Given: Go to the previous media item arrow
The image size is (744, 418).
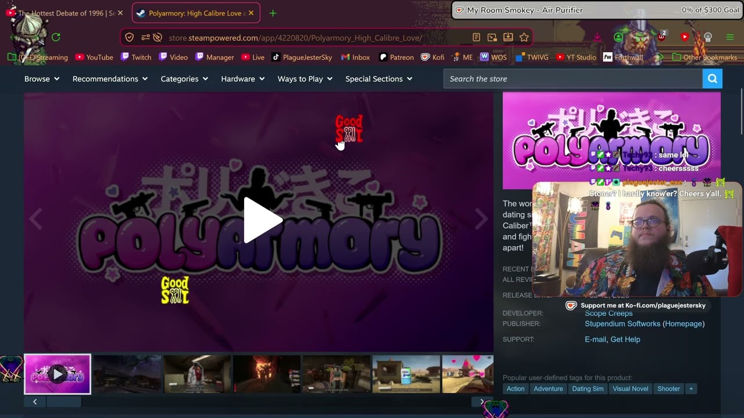Looking at the screenshot, I should click(36, 220).
